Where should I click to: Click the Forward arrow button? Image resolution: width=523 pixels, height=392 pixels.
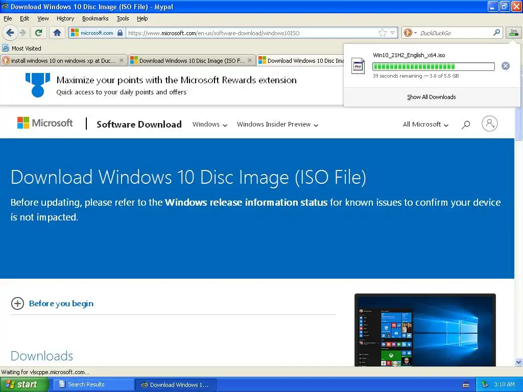22,33
